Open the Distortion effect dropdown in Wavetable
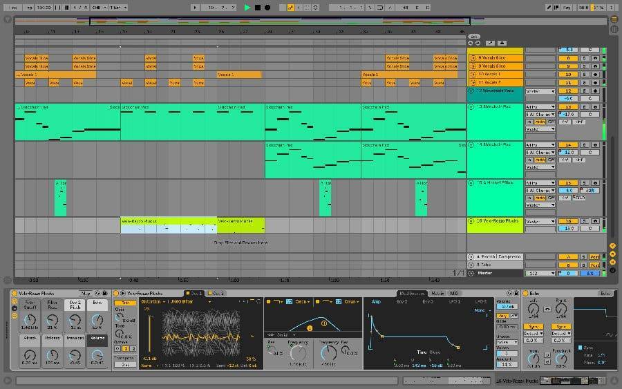Screen dimensions: 622x389 click(176, 302)
